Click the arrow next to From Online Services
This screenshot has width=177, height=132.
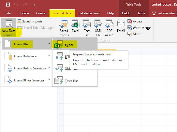pos(49,67)
